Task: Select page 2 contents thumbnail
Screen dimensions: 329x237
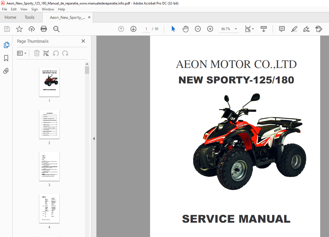Action: coord(49,124)
